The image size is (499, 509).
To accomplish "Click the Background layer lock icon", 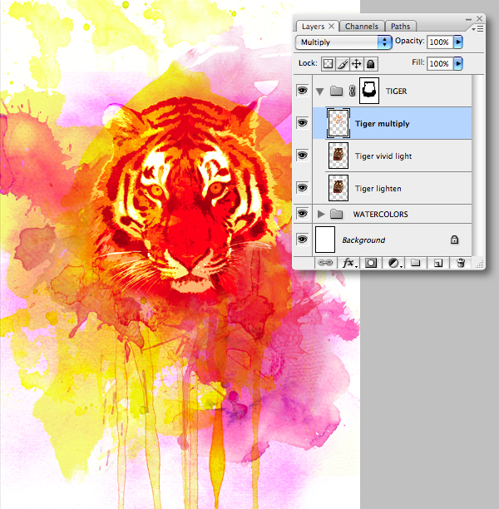I will pos(455,240).
